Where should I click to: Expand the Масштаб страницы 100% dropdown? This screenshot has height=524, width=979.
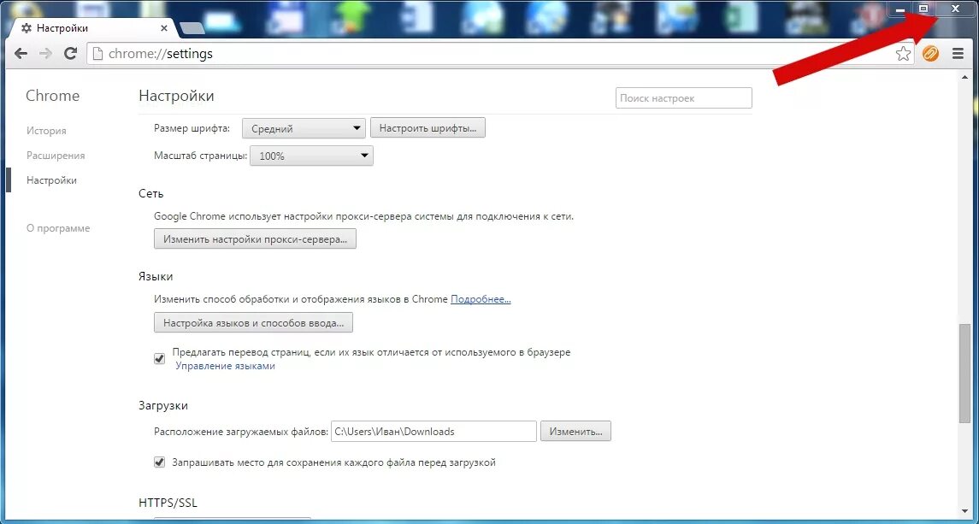tap(311, 156)
